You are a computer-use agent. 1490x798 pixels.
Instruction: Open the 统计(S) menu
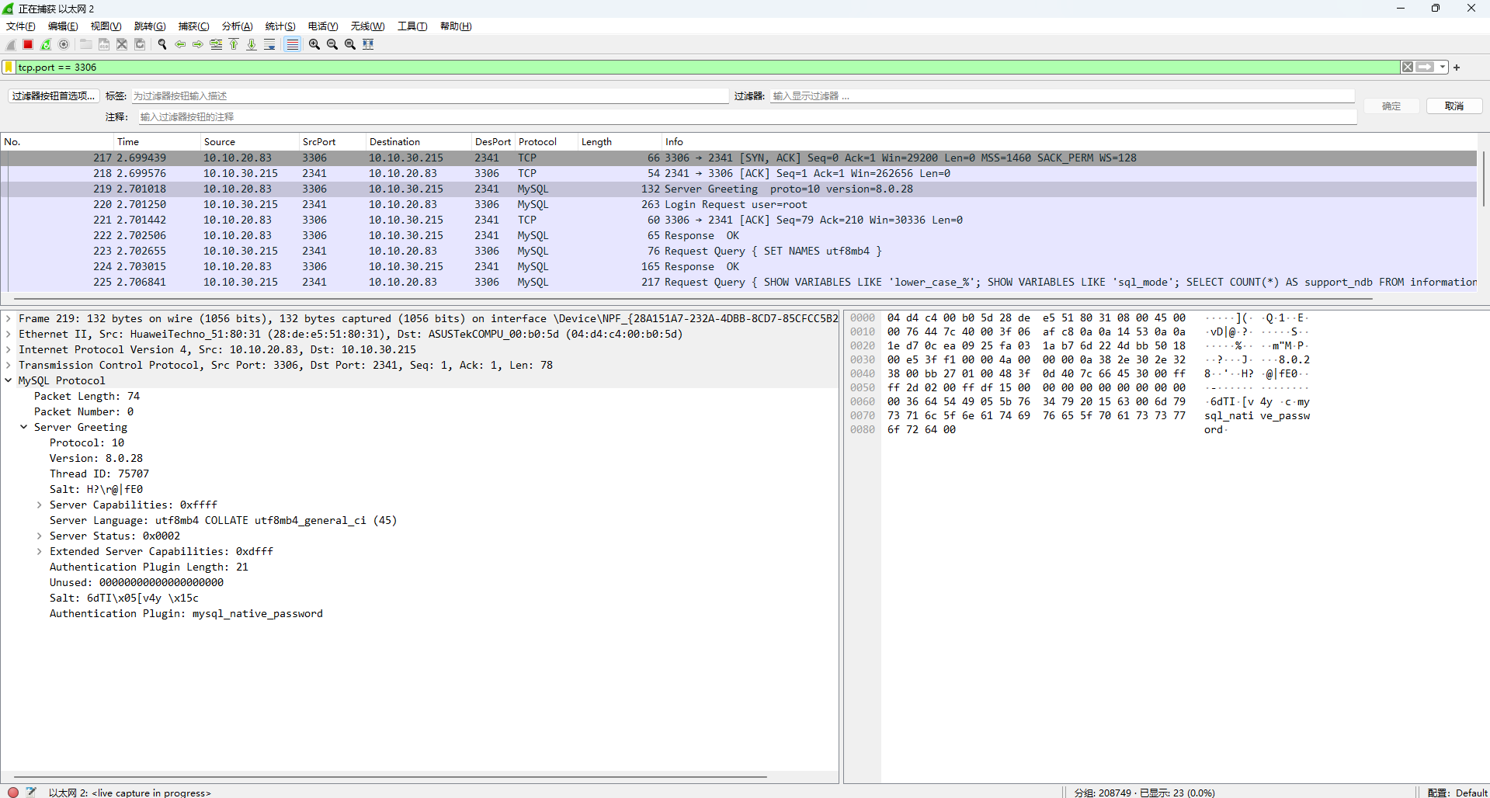pyautogui.click(x=280, y=26)
